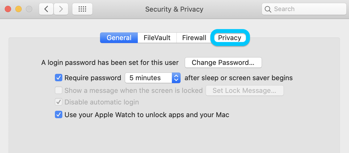Go back to the previous preferences pane
349x153 pixels.
(46, 9)
